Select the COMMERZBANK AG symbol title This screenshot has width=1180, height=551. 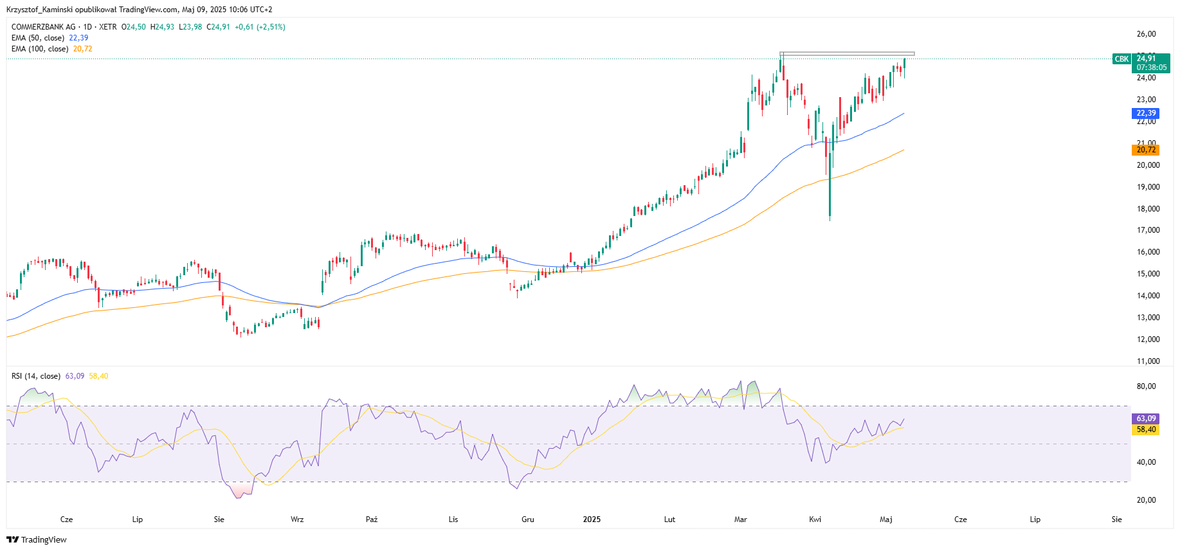(x=43, y=27)
